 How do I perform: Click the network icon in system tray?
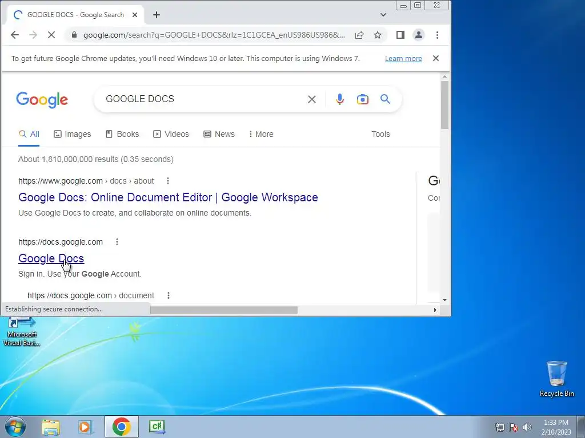499,427
